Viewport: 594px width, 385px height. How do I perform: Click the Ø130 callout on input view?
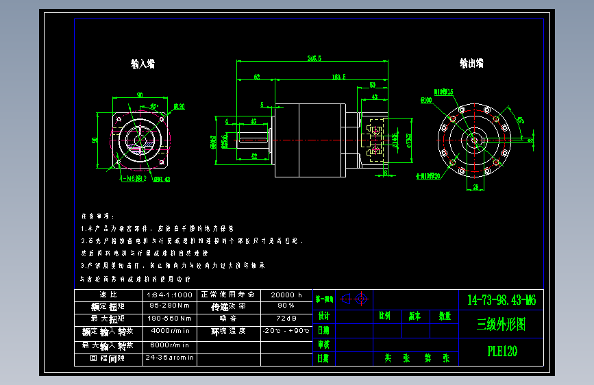(x=180, y=106)
